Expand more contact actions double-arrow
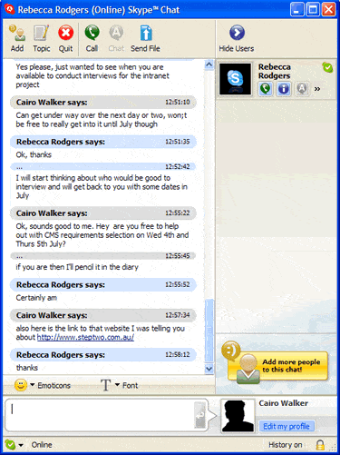Image resolution: width=340 pixels, height=455 pixels. click(x=317, y=89)
